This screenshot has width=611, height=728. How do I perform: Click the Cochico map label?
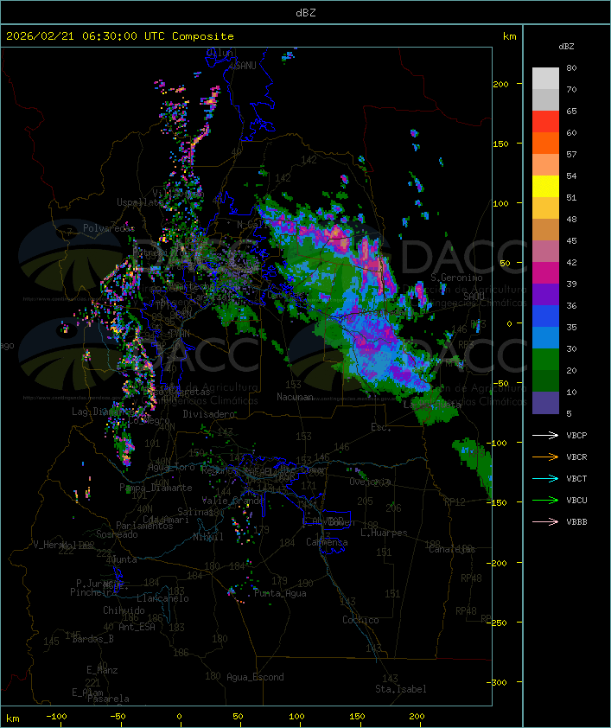[x=360, y=620]
